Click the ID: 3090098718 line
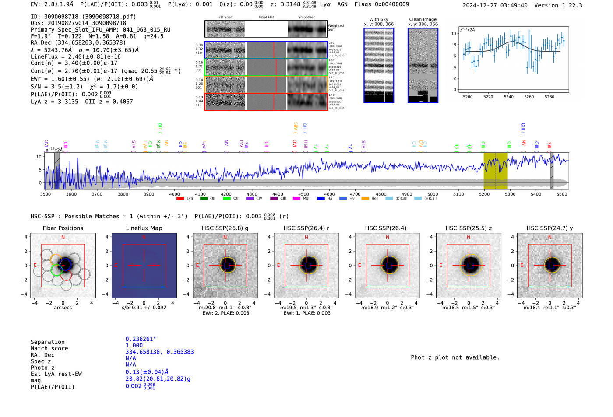The width and height of the screenshot is (613, 417). coord(83,17)
